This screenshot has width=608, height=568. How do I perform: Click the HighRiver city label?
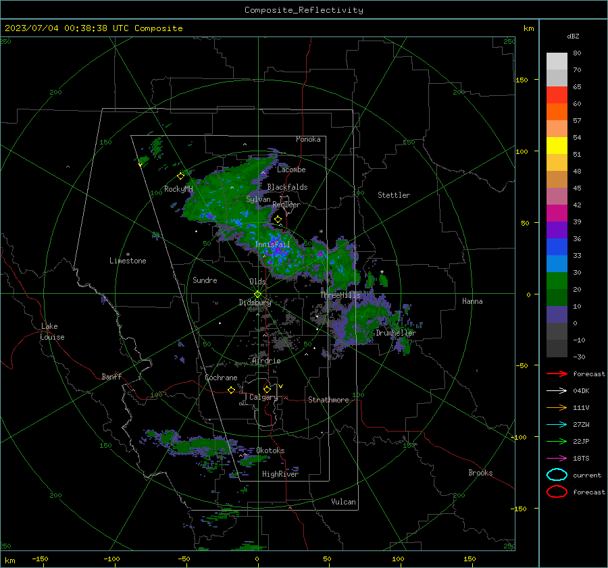pyautogui.click(x=280, y=474)
